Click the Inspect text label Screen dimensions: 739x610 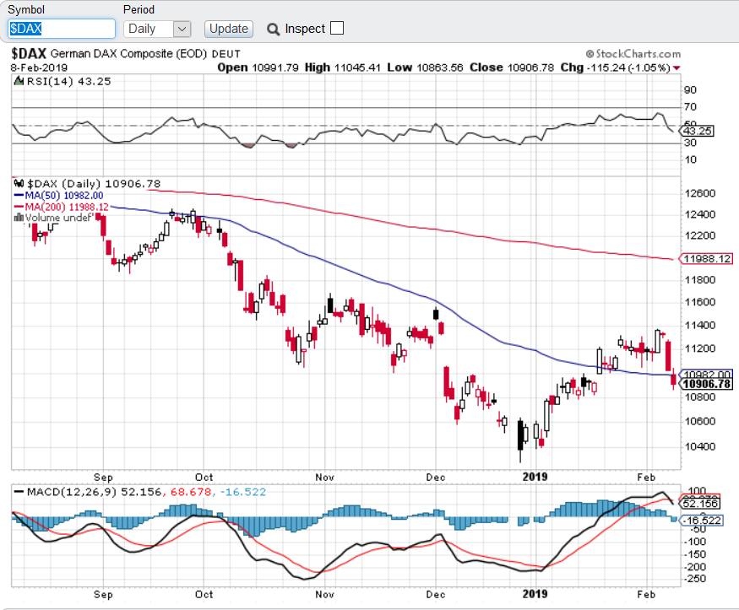pyautogui.click(x=305, y=29)
